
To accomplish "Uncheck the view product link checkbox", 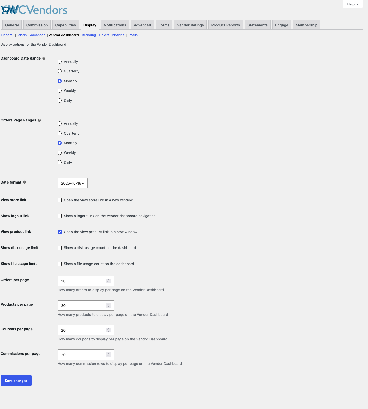I will (x=60, y=232).
